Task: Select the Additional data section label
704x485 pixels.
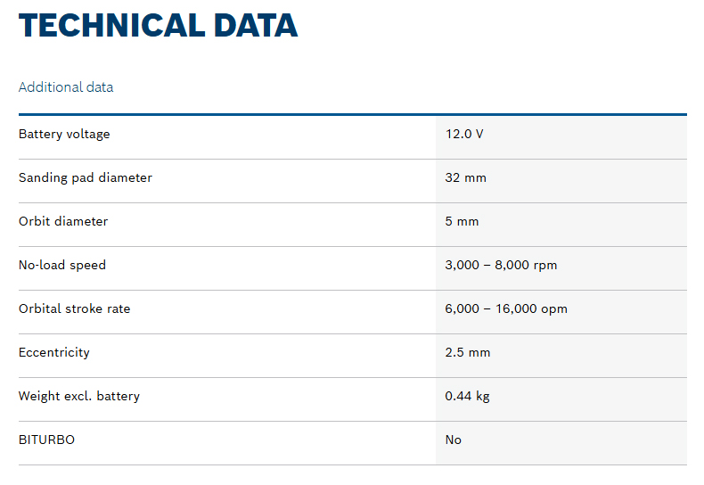Action: click(x=66, y=87)
